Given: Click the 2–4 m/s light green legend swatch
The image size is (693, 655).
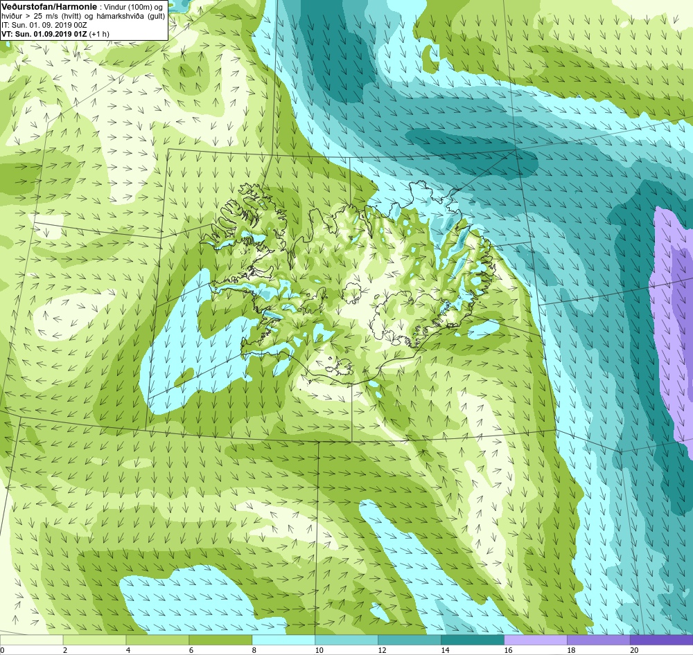Looking at the screenshot, I should [94, 640].
